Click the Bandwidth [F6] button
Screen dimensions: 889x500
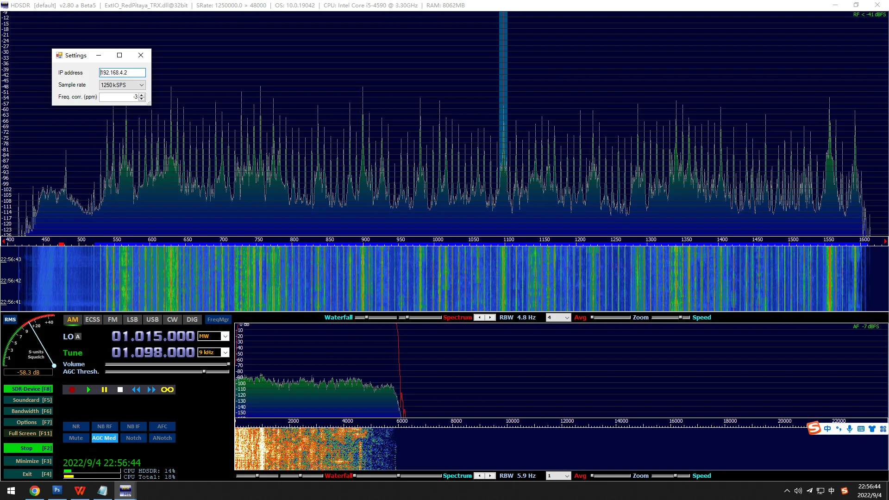[x=28, y=411]
